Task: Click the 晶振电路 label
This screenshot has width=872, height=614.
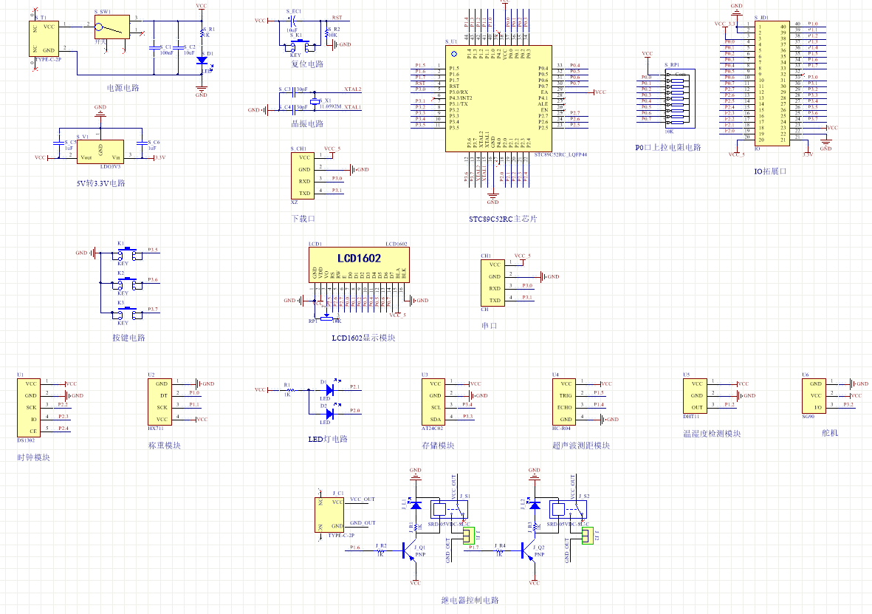Action: pos(308,123)
